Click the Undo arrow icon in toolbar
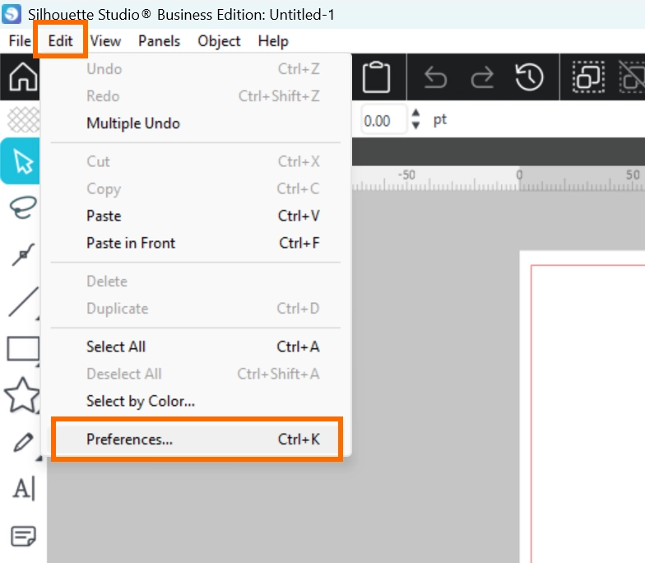 (435, 77)
